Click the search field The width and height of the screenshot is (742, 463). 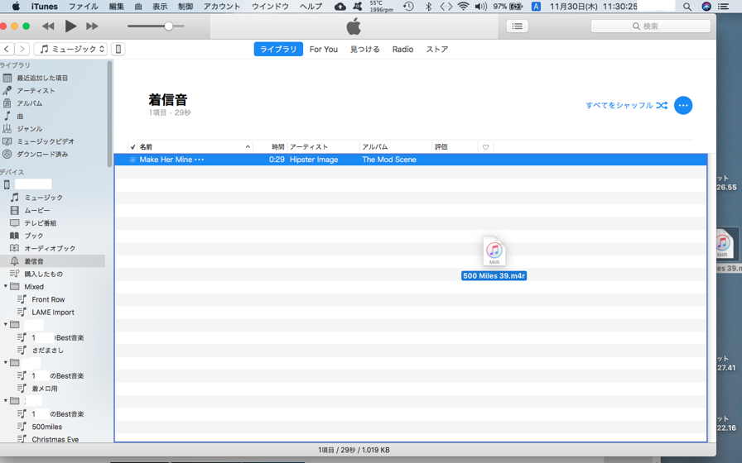pos(651,26)
